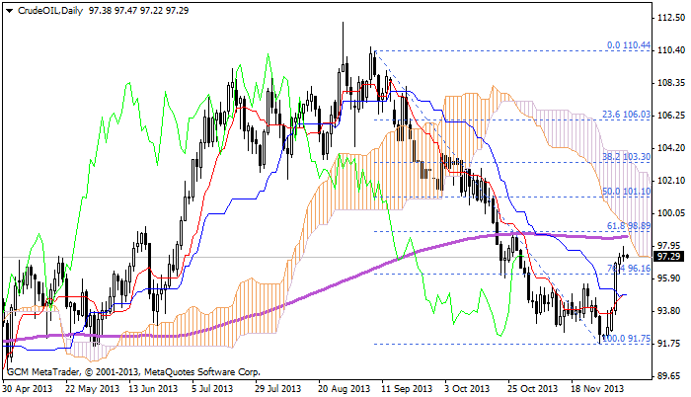This screenshot has width=691, height=397.
Task: Click the 104.20 value on price scale
Action: [668, 148]
